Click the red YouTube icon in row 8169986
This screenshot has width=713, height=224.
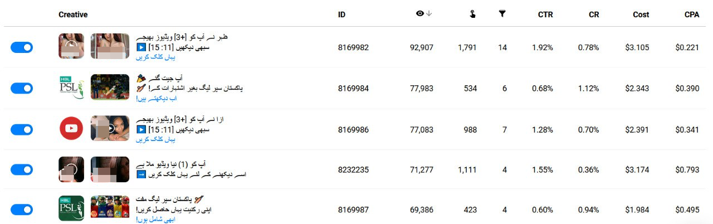point(71,129)
